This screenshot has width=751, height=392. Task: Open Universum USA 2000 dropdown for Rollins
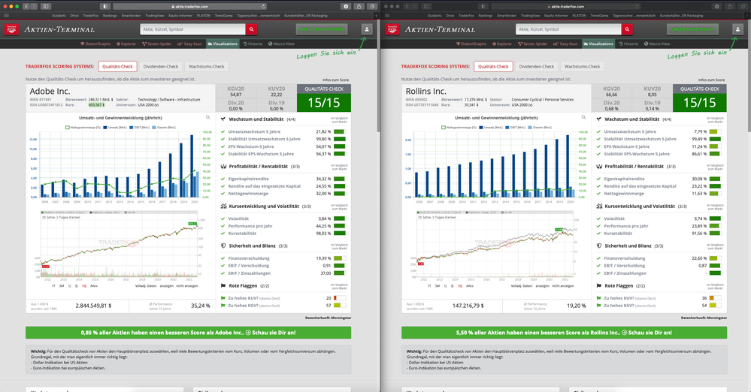(522, 104)
